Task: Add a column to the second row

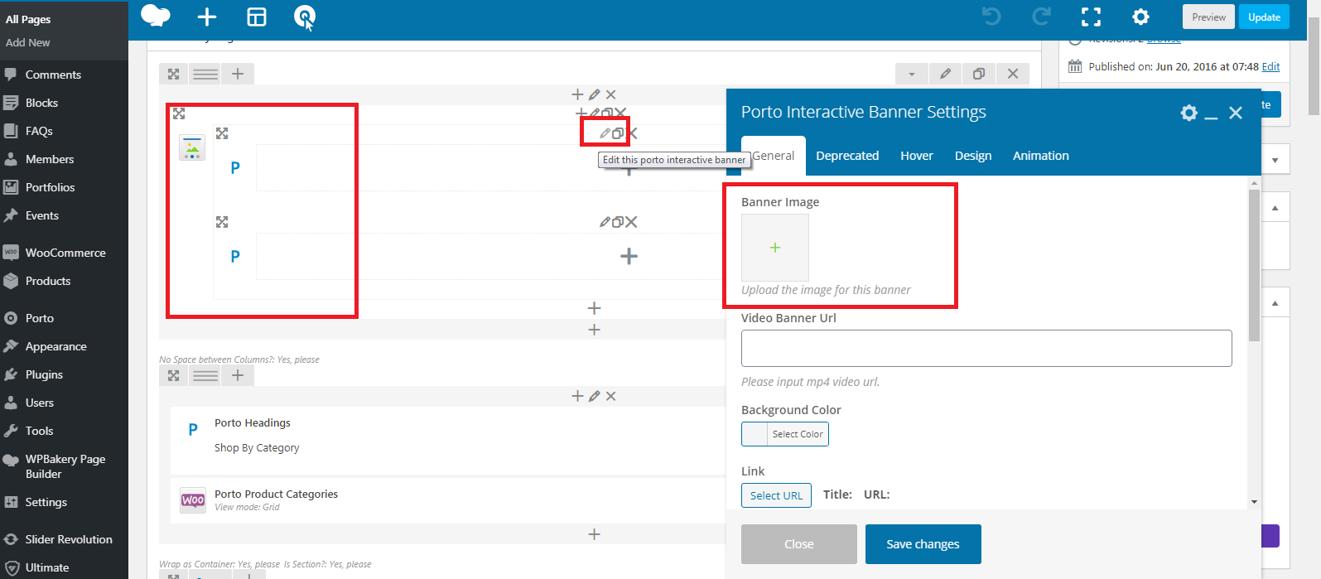Action: coord(238,375)
